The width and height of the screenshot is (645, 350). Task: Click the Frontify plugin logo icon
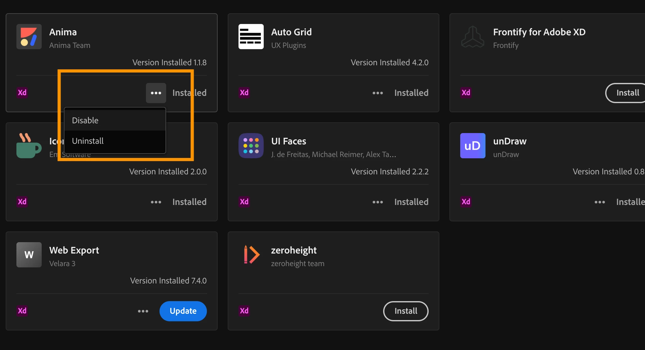pos(473,37)
